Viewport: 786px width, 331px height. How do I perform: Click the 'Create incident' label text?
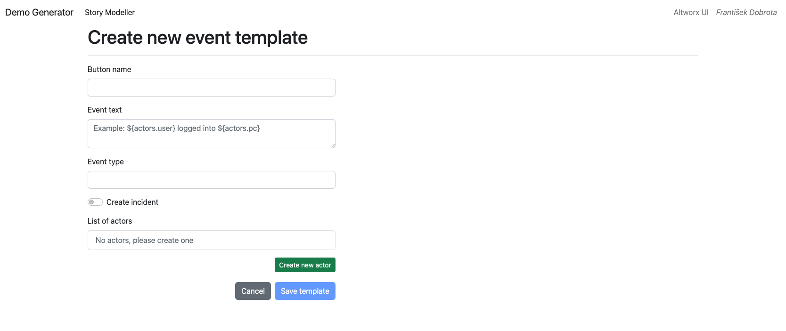coord(132,202)
